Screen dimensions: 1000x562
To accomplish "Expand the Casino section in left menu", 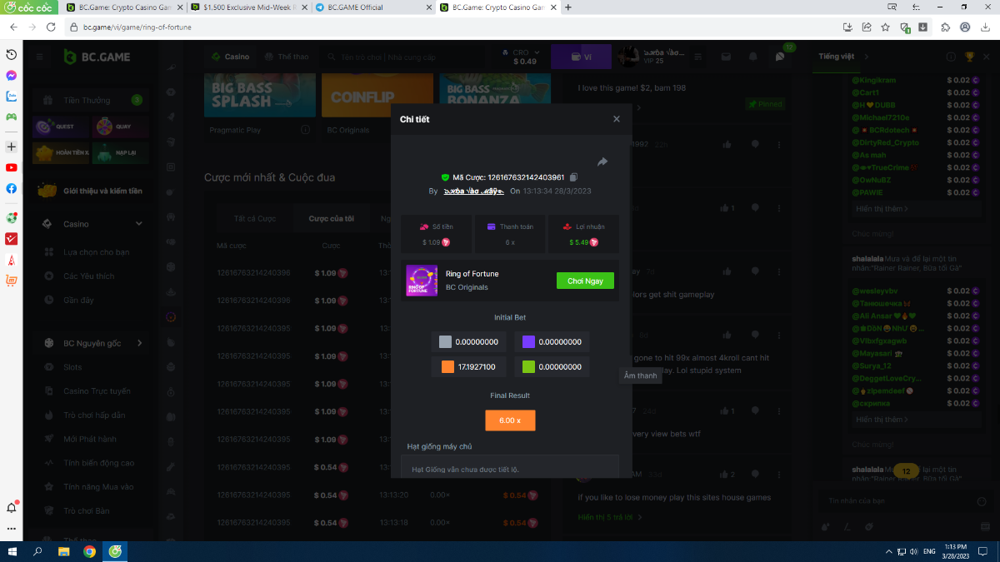I will (139, 224).
